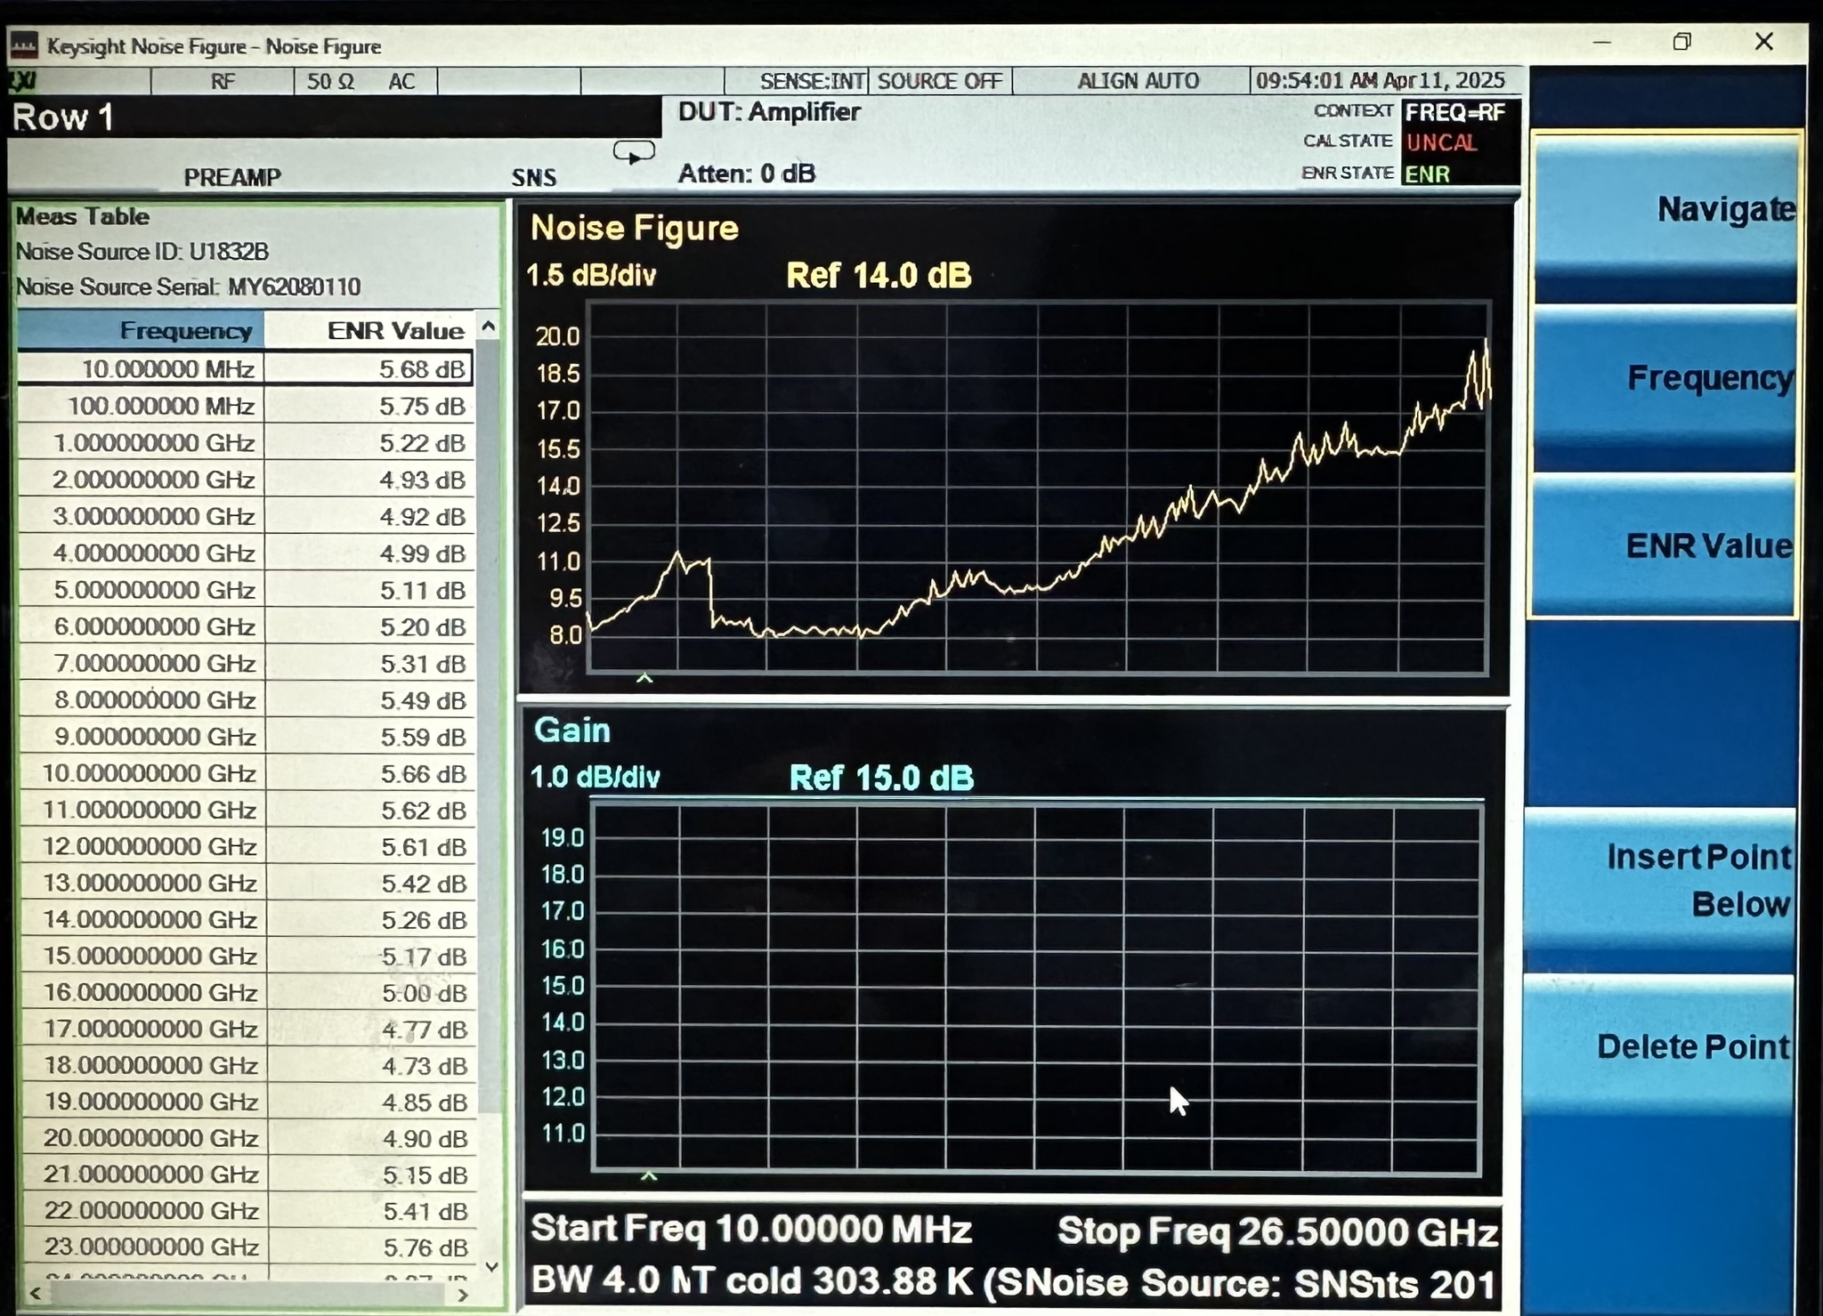Click the 5.26 dB ENR value

(424, 920)
